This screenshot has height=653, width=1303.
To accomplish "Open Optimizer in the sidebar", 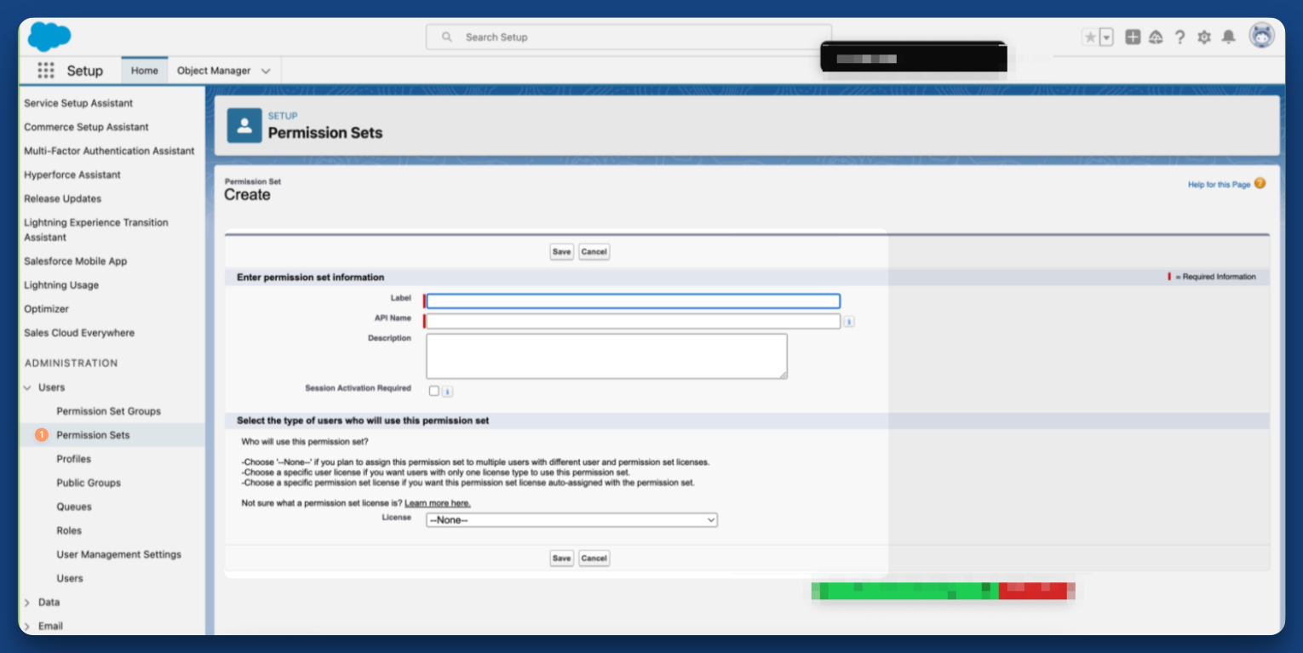I will point(46,309).
